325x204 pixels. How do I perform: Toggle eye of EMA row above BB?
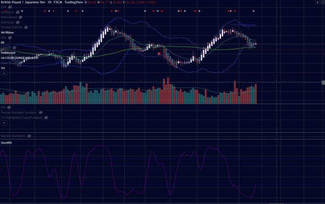pyautogui.click(x=10, y=37)
